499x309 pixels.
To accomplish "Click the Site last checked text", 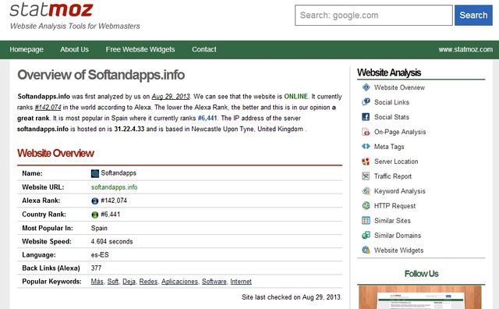I will click(x=292, y=297).
